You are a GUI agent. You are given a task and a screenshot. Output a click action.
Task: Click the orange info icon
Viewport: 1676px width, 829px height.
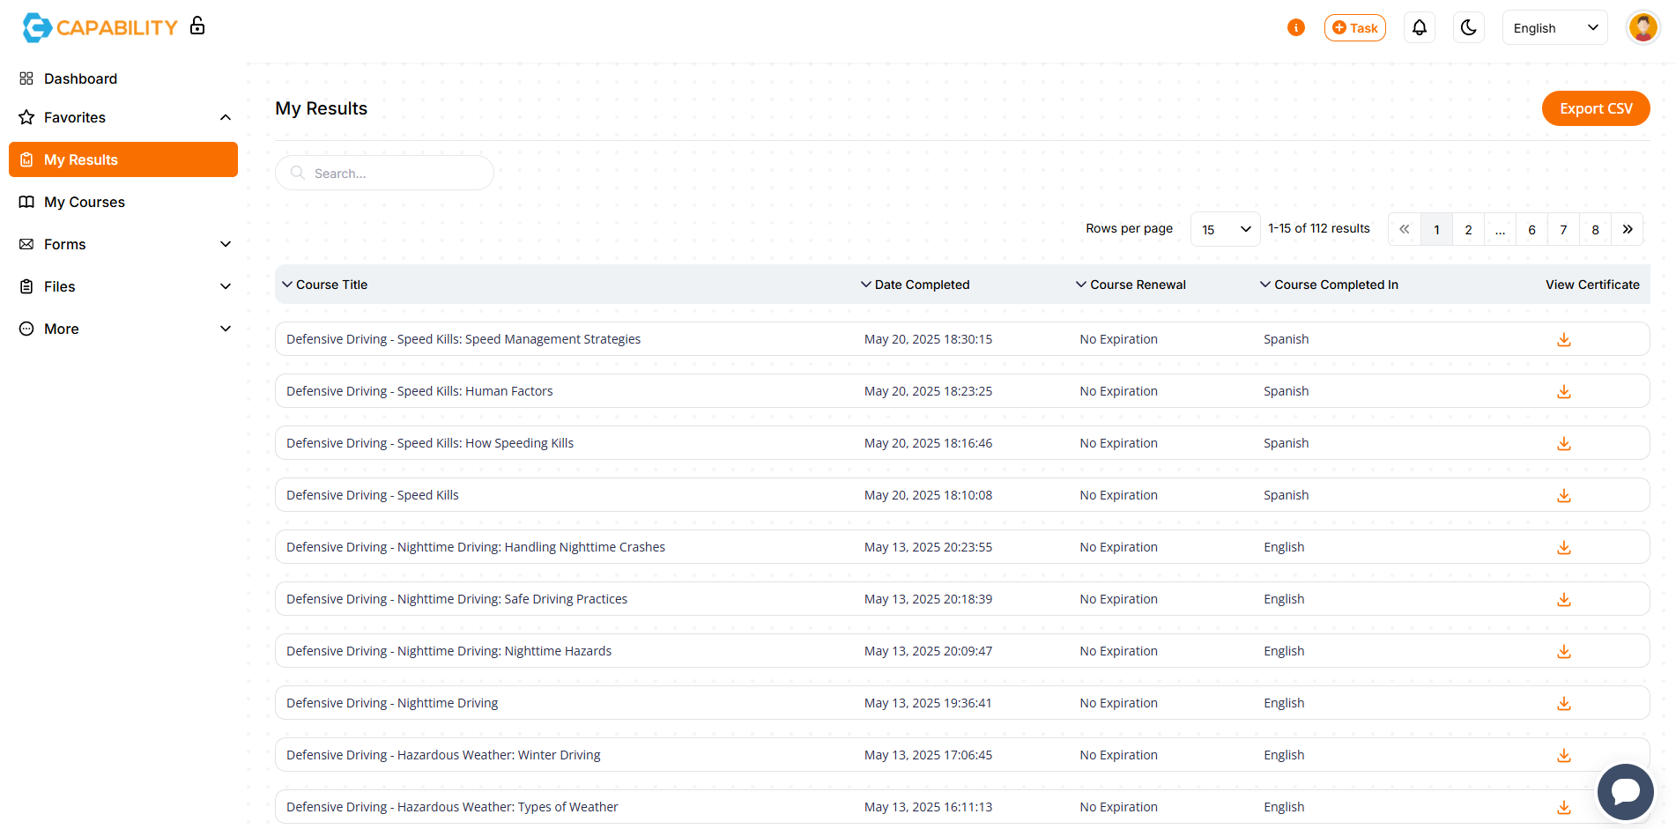(x=1295, y=27)
